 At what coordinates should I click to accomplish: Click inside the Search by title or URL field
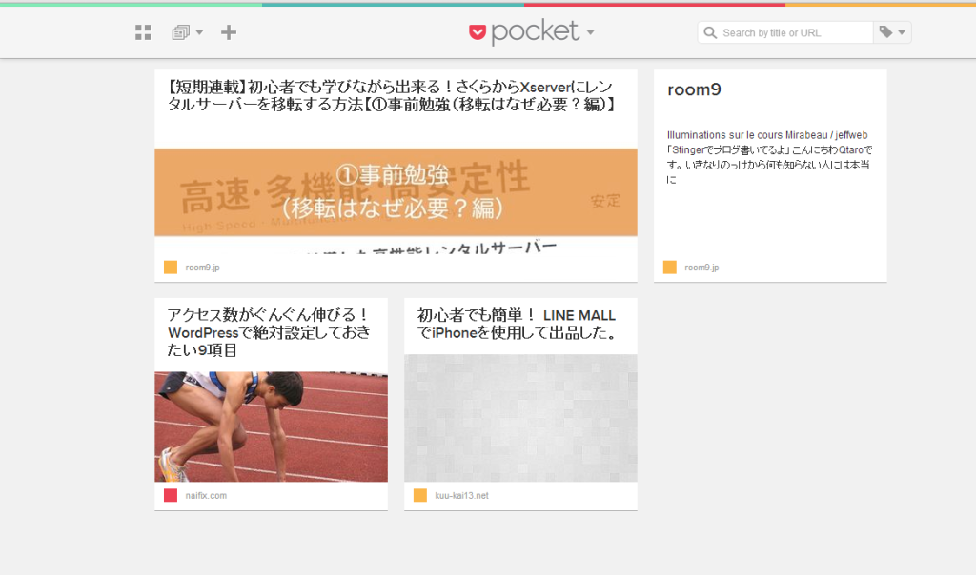pyautogui.click(x=791, y=31)
